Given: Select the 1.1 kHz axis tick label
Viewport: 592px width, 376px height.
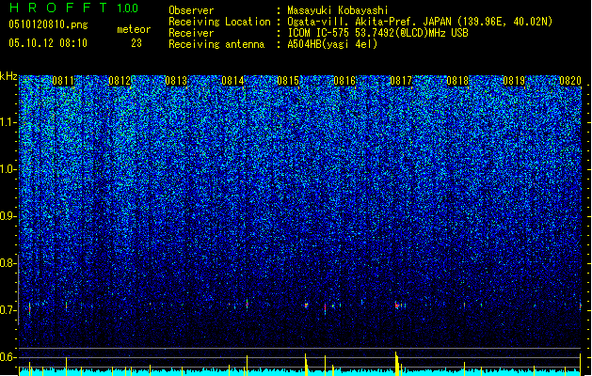Looking at the screenshot, I should point(8,122).
